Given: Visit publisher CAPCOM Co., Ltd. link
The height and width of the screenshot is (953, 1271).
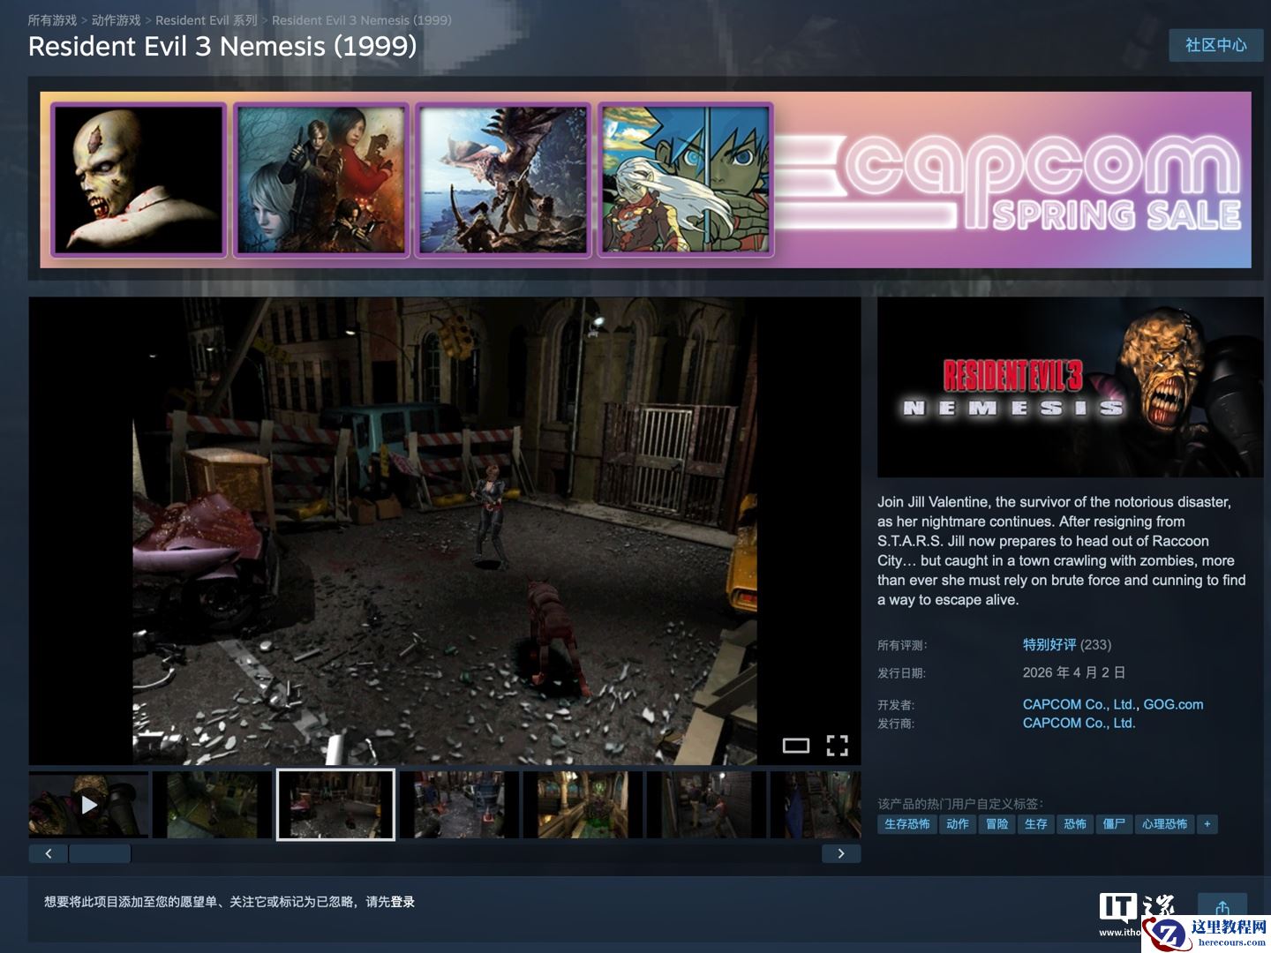Looking at the screenshot, I should click(x=1079, y=723).
